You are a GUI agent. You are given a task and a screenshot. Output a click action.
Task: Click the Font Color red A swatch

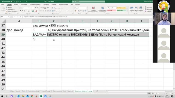tap(36, 11)
